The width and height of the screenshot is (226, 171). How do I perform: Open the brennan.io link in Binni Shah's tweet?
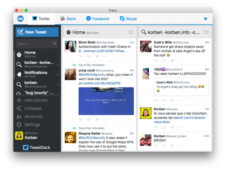[106, 51]
